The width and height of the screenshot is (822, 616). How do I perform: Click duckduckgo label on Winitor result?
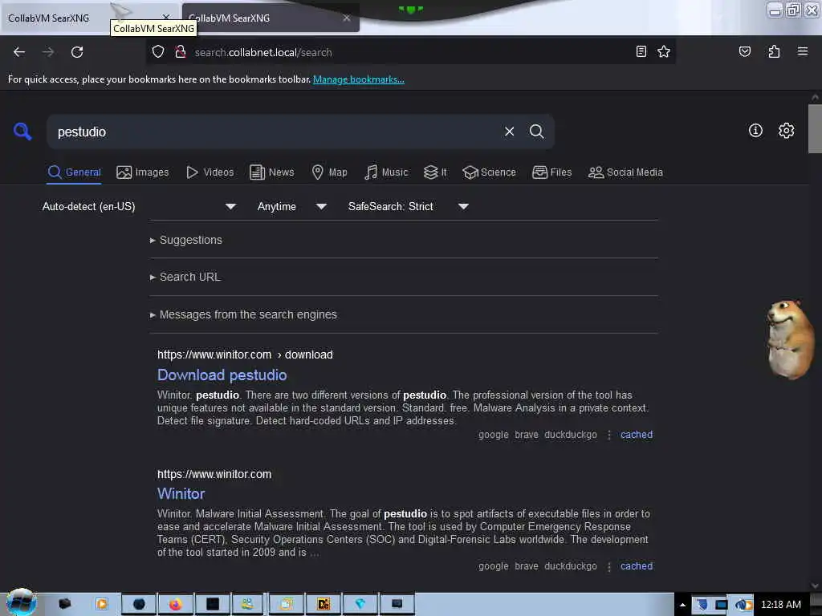[x=571, y=566]
